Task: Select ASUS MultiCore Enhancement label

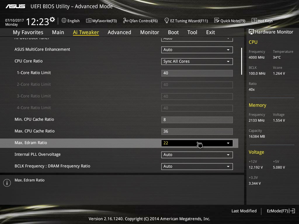Action: click(42, 49)
